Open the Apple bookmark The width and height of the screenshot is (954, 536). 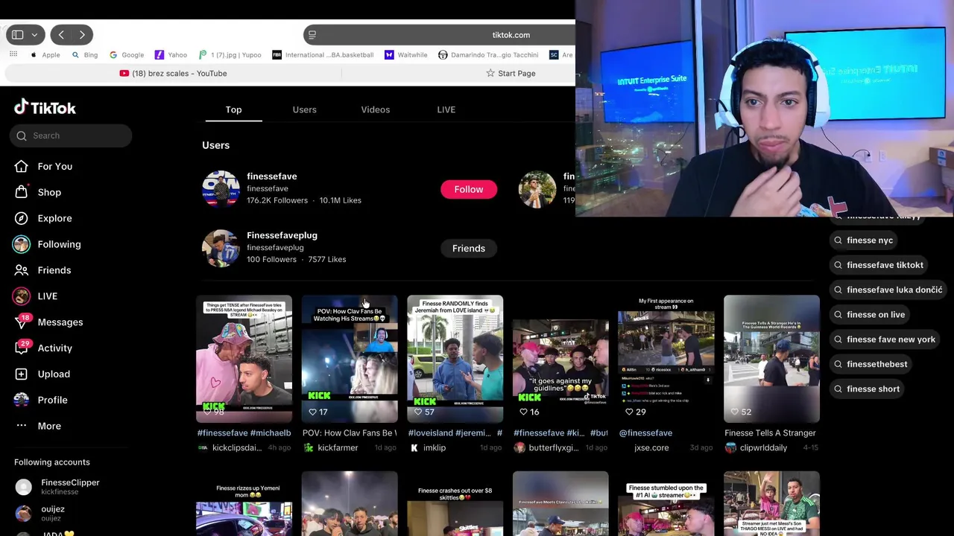[45, 54]
